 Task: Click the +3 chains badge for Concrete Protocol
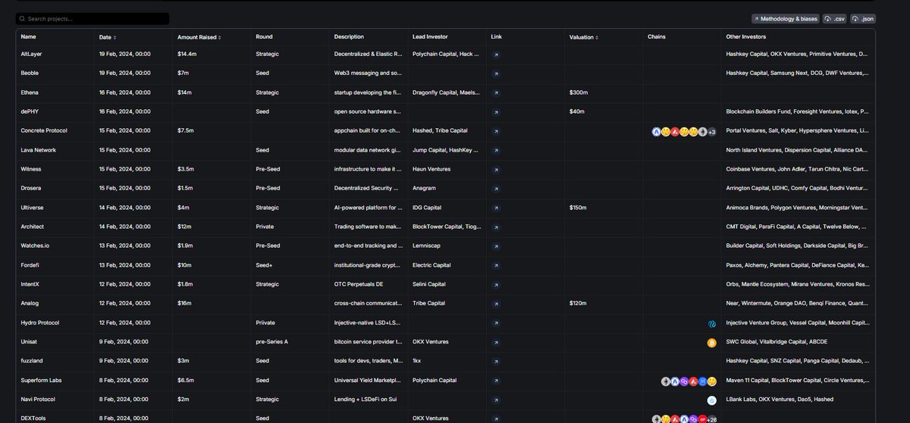(712, 132)
